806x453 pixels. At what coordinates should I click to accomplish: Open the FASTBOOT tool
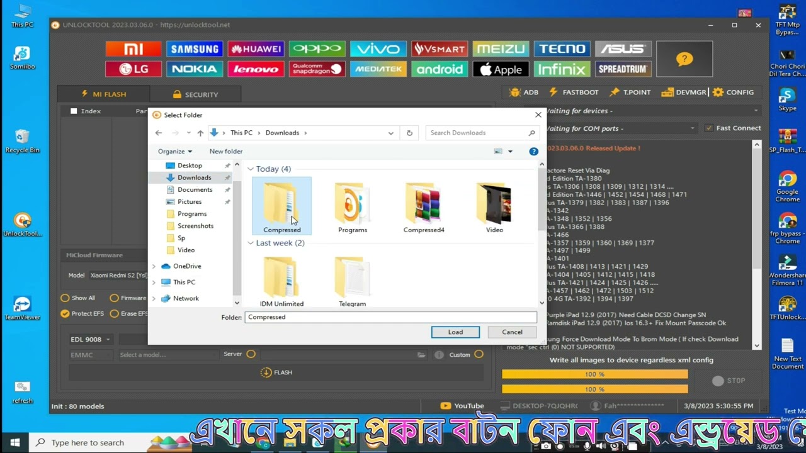coord(574,92)
